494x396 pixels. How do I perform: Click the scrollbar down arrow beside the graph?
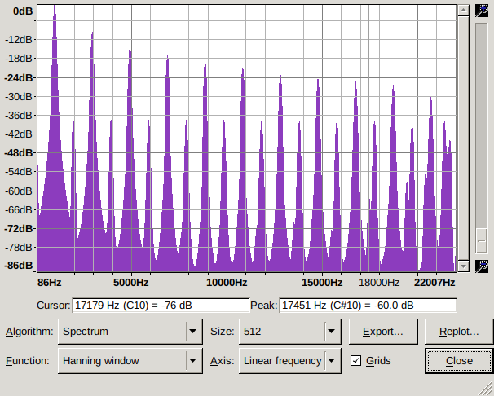pos(463,266)
